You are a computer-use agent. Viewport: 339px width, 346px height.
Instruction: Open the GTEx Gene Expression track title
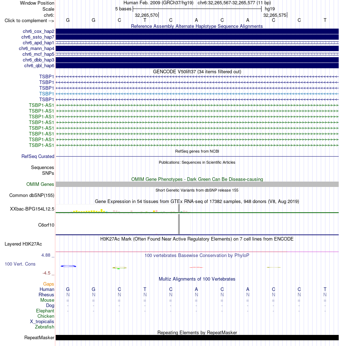197,202
